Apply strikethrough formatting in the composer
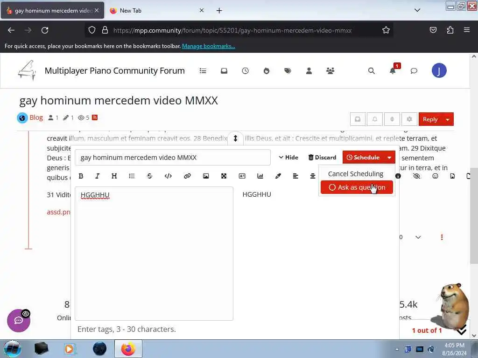The height and width of the screenshot is (358, 478). [x=149, y=176]
